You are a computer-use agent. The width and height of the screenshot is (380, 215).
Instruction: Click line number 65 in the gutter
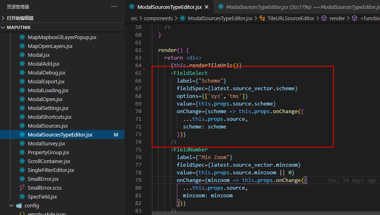pyautogui.click(x=138, y=73)
